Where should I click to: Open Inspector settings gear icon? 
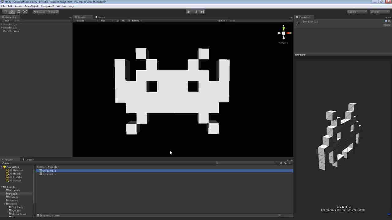(389, 21)
